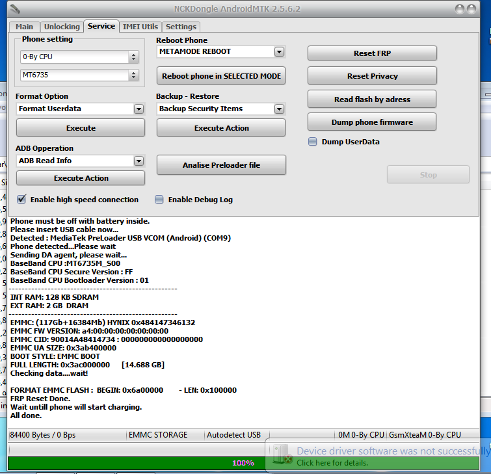491x474 pixels.
Task: Click Read flash by adress button
Action: pos(372,99)
